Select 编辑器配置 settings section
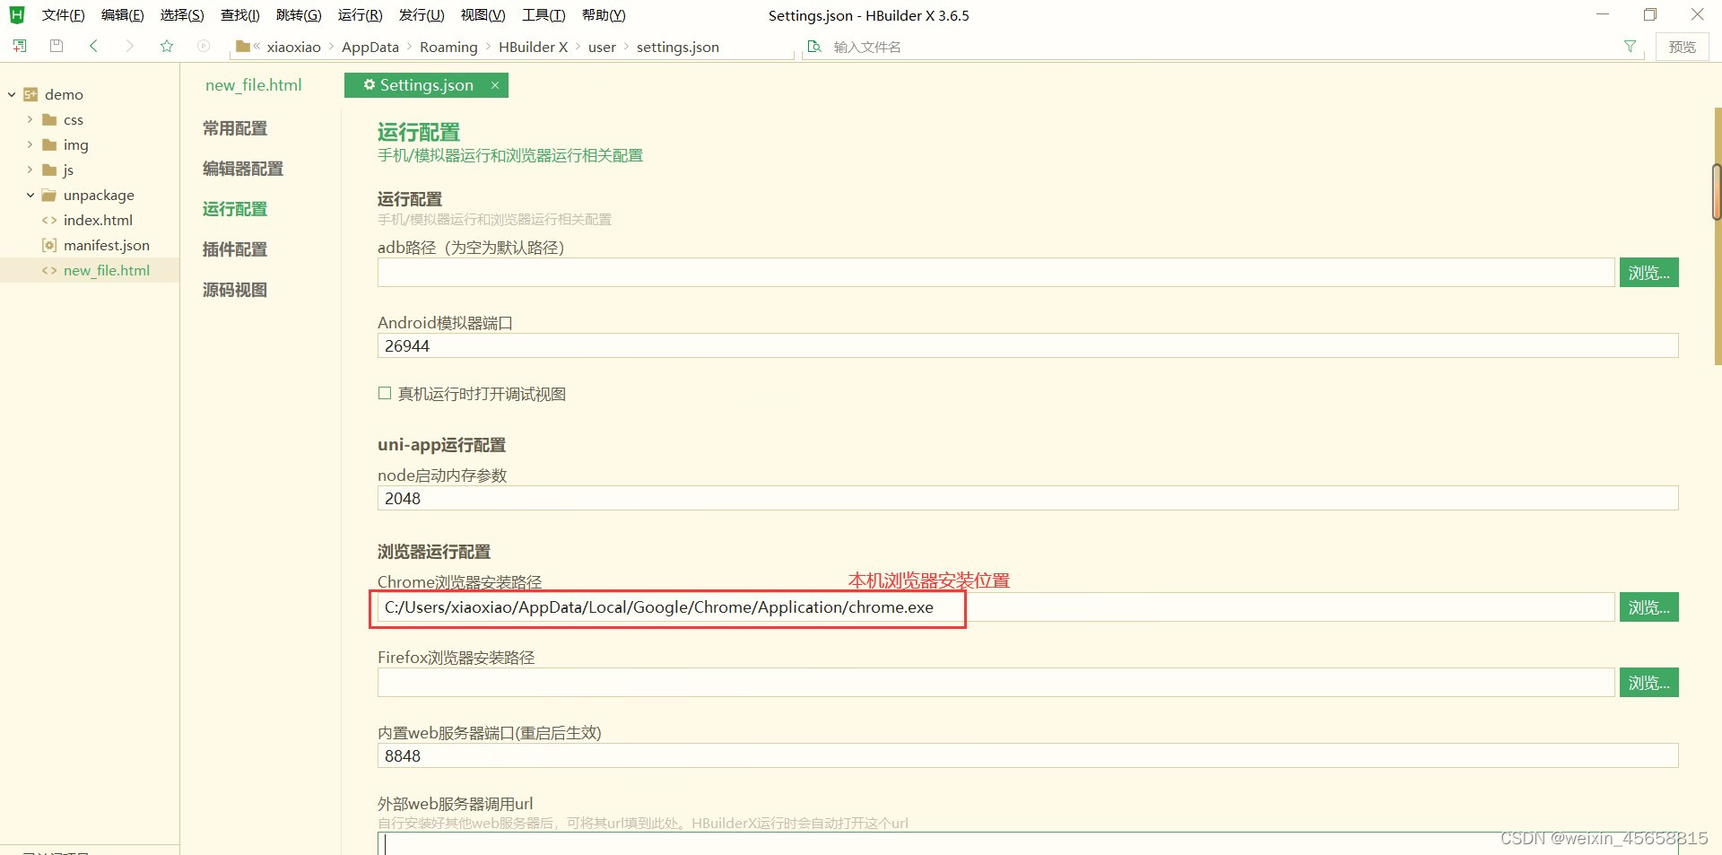The width and height of the screenshot is (1722, 855). [x=243, y=169]
